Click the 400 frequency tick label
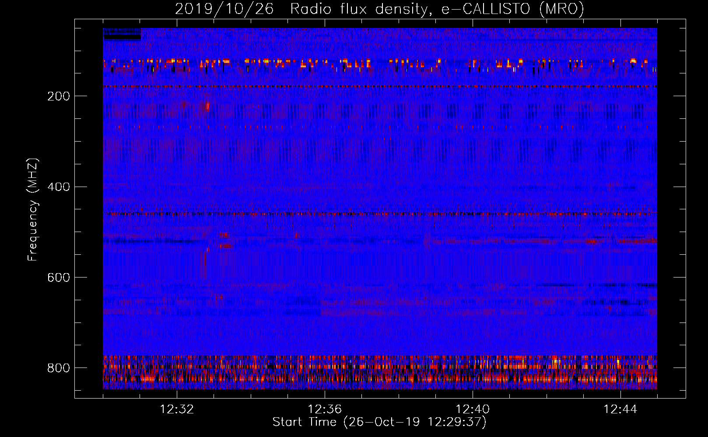Screen dimensions: 708x437 point(58,187)
